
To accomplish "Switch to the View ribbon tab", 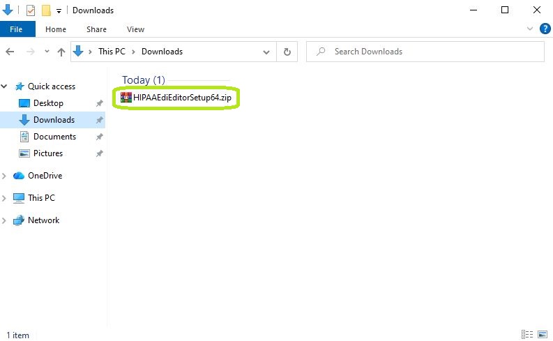I will [135, 29].
